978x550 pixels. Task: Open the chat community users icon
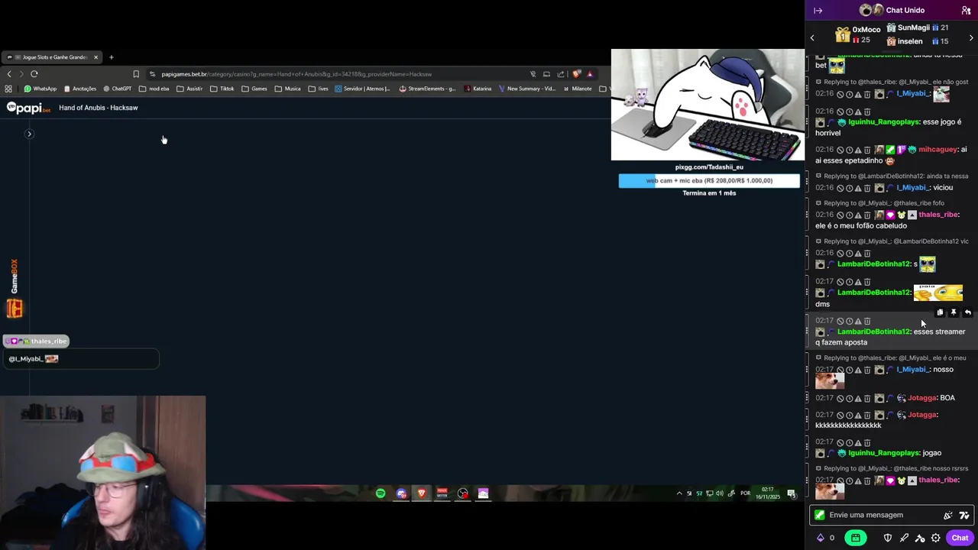[967, 11]
